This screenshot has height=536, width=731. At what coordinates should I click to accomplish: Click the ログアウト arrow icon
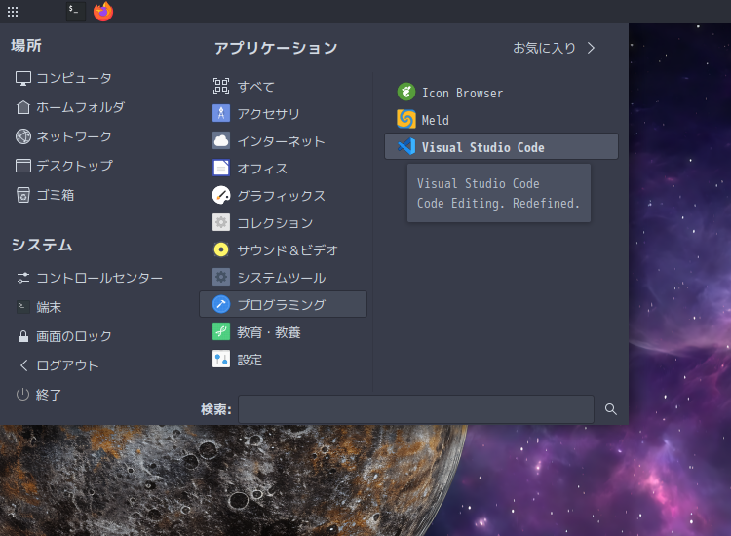tap(24, 365)
